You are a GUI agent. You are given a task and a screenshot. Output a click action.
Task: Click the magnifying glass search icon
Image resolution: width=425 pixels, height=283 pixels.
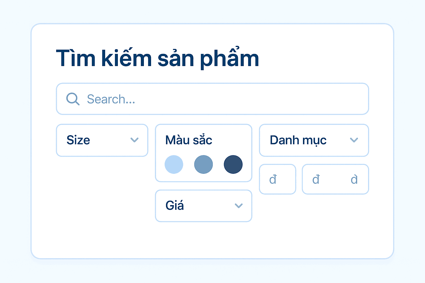pos(73,99)
